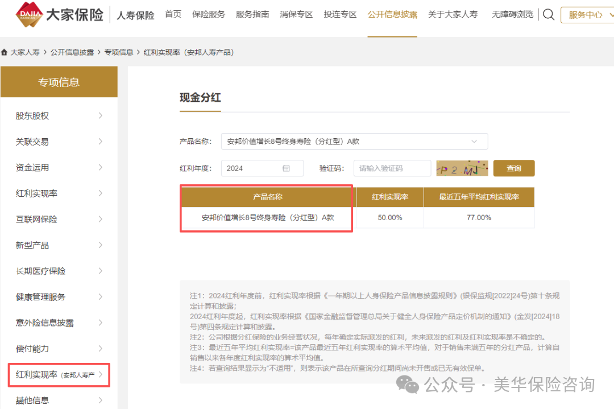Screen dimensions: 614x409
Task: Click the captcha verification image
Action: tap(462, 168)
